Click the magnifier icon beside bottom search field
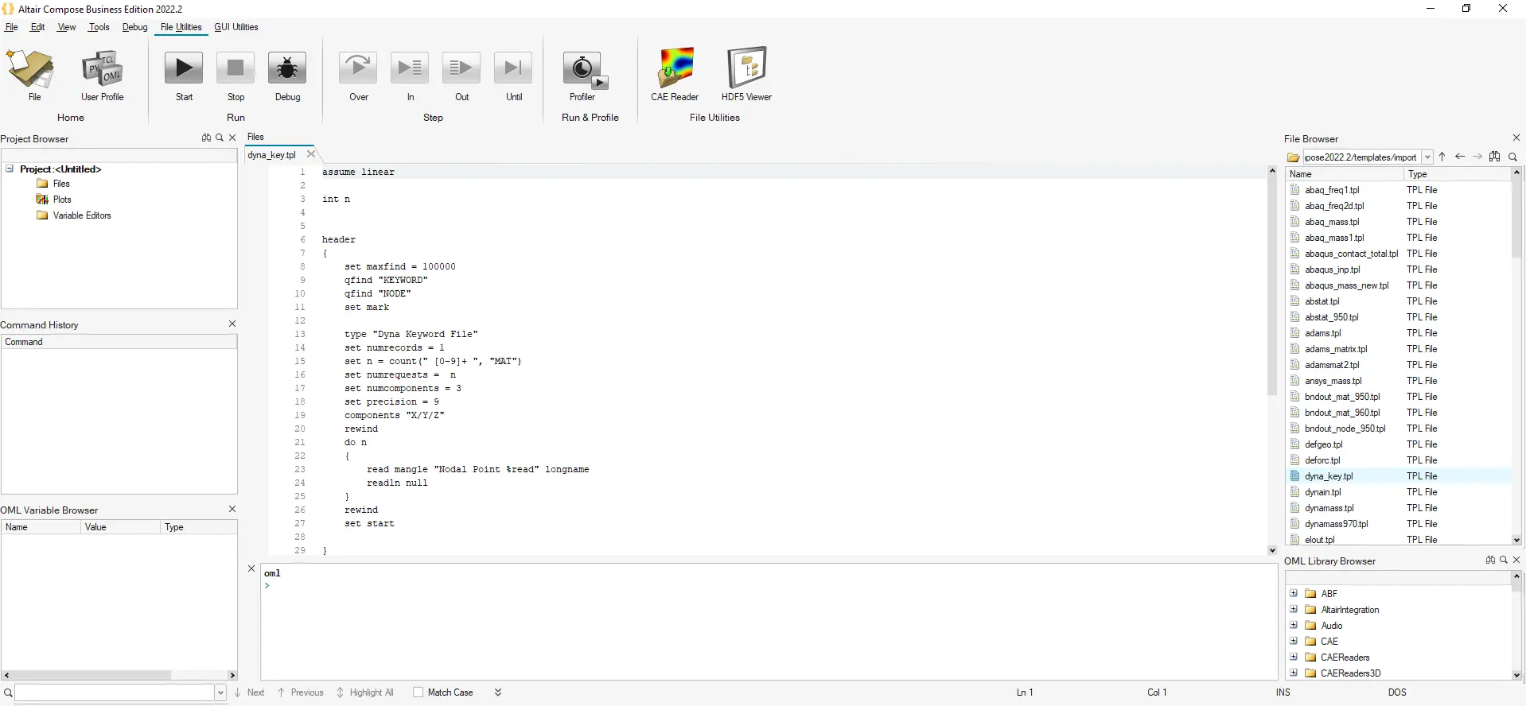This screenshot has height=706, width=1526. [x=8, y=692]
